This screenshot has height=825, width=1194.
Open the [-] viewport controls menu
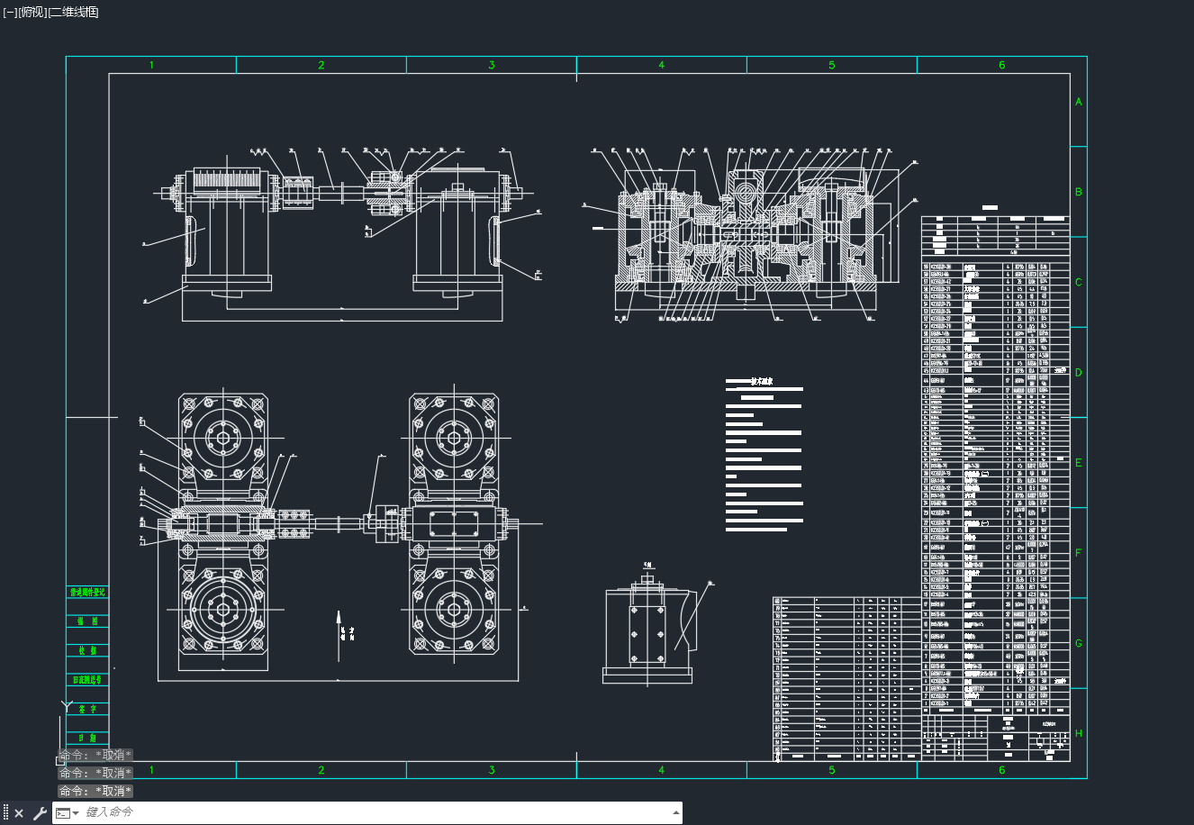click(x=10, y=12)
